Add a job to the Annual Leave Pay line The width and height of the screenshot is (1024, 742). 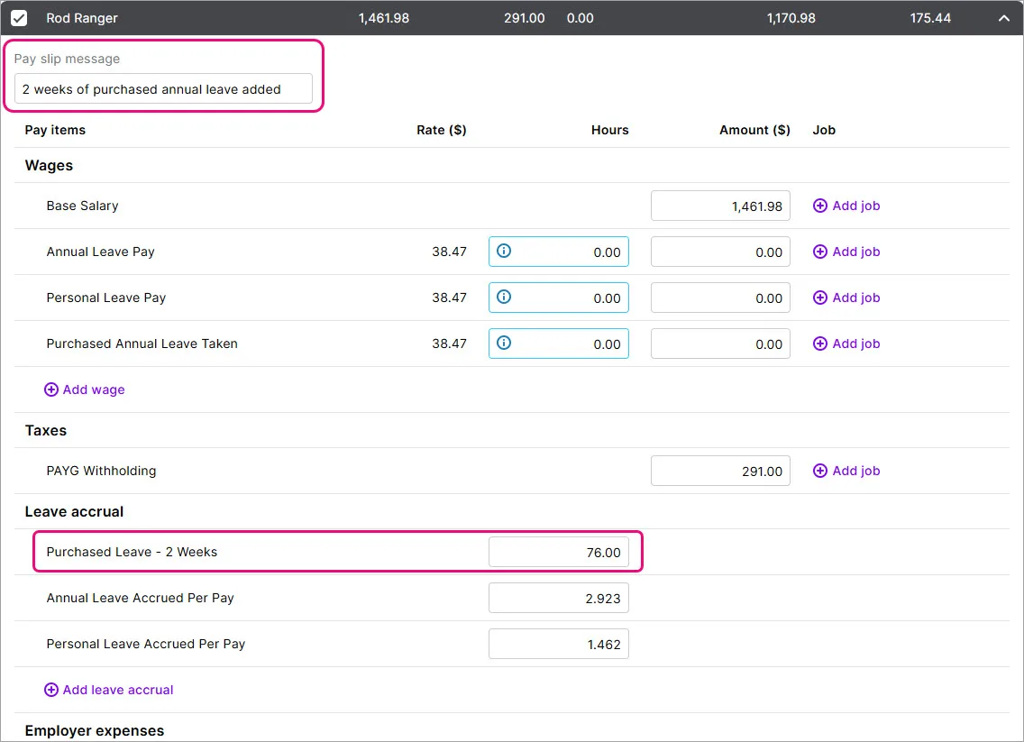point(820,252)
